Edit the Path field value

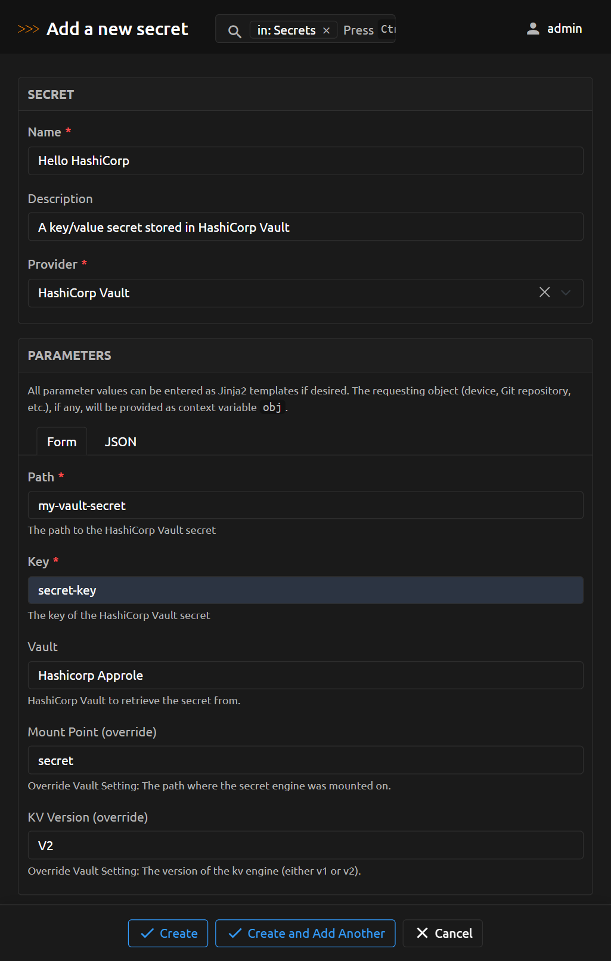(305, 505)
